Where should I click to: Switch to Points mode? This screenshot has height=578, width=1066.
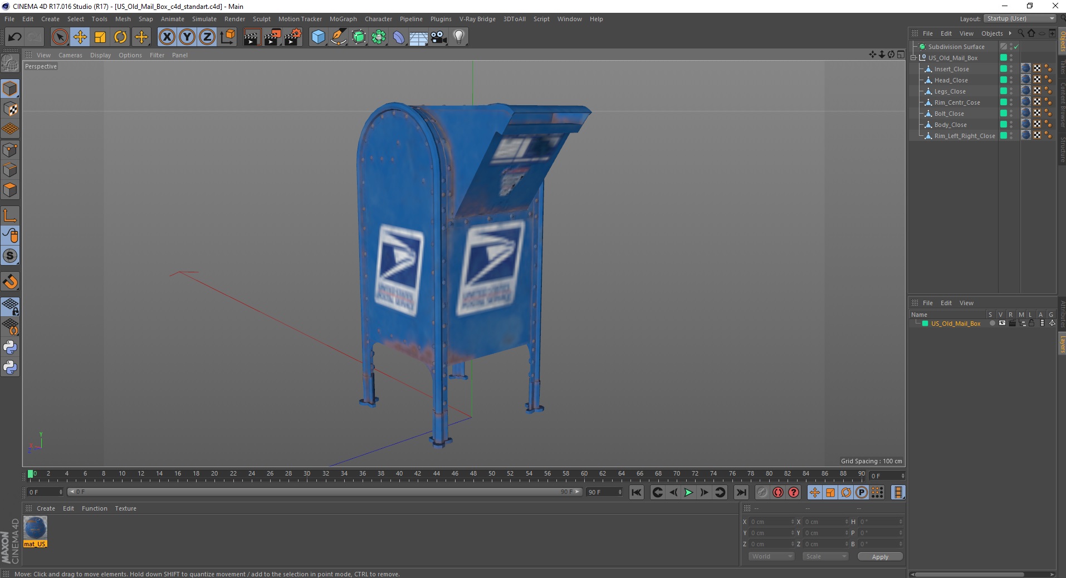coord(10,150)
